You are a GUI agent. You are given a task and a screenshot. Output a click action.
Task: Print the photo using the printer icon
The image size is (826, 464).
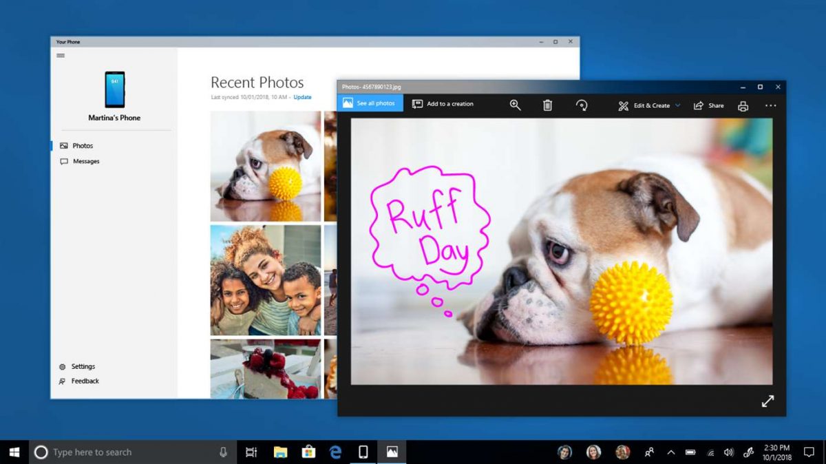pos(742,105)
